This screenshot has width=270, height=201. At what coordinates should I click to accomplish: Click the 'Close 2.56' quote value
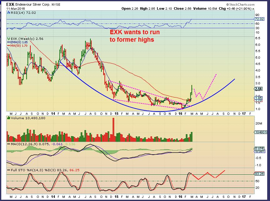point(182,9)
